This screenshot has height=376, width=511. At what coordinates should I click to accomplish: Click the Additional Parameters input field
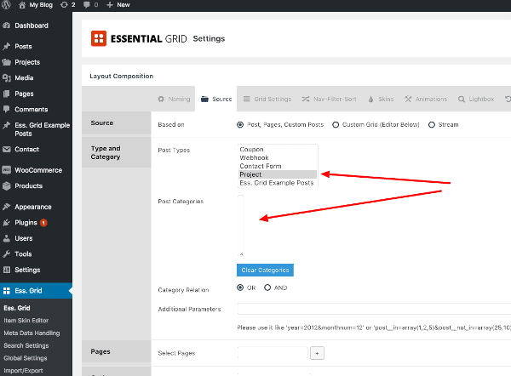(374, 309)
